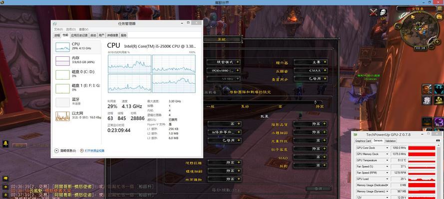This screenshot has width=444, height=199.
Task: Open the 視窗模式 display mode dropdown
Action: pos(223,62)
